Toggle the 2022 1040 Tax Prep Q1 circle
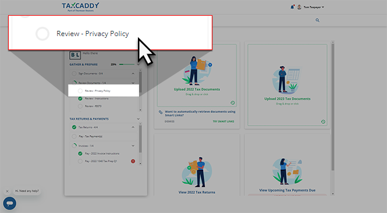The width and height of the screenshot is (387, 213). point(80,161)
